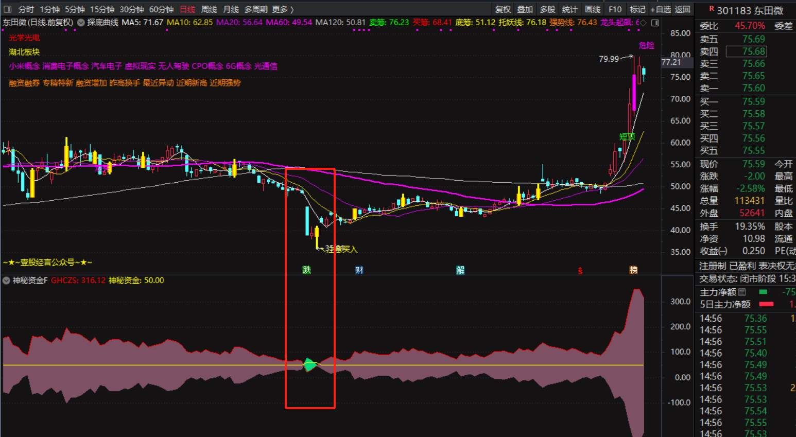Open the 神秘资金F sub-indicator dropdown arrow

[x=6, y=281]
